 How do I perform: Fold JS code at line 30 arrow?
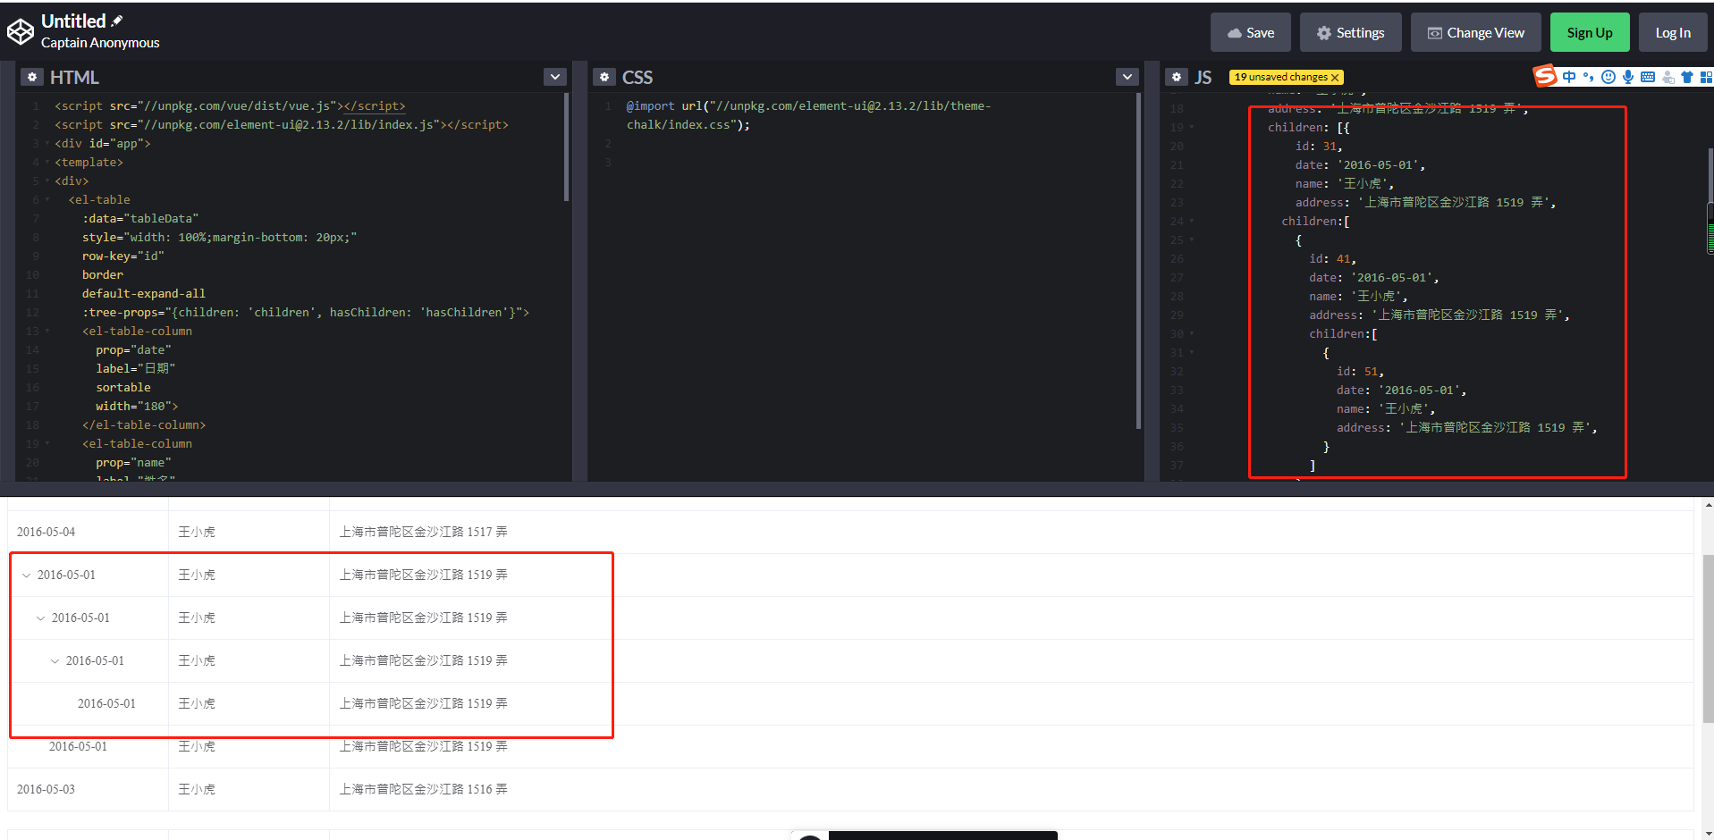click(1192, 333)
